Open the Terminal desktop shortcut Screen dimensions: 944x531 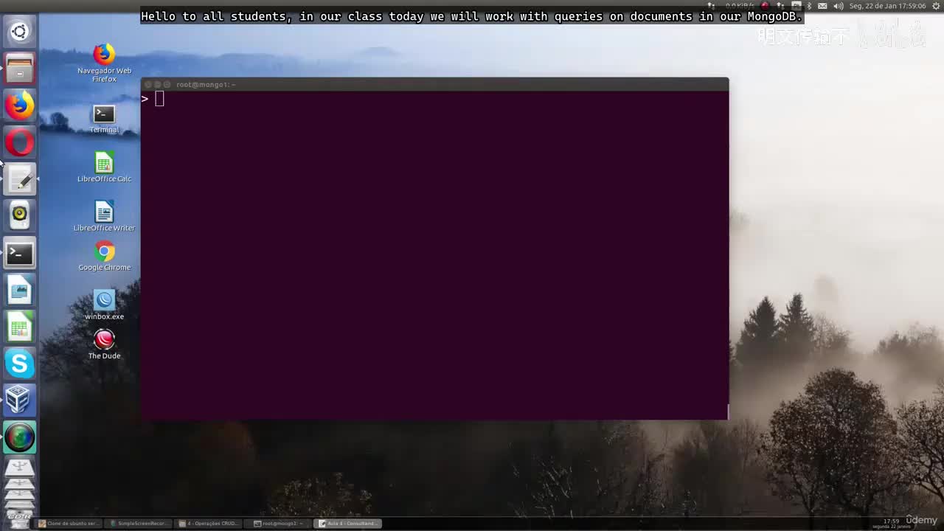point(104,119)
